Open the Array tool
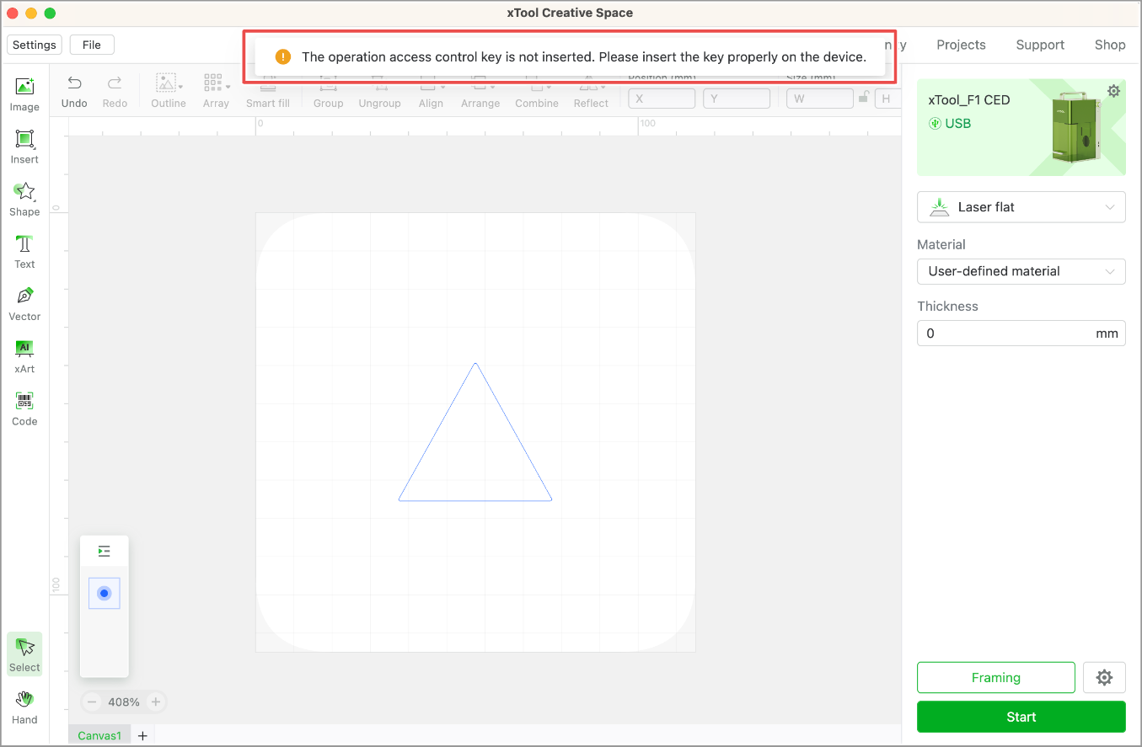1142x747 pixels. [x=216, y=91]
